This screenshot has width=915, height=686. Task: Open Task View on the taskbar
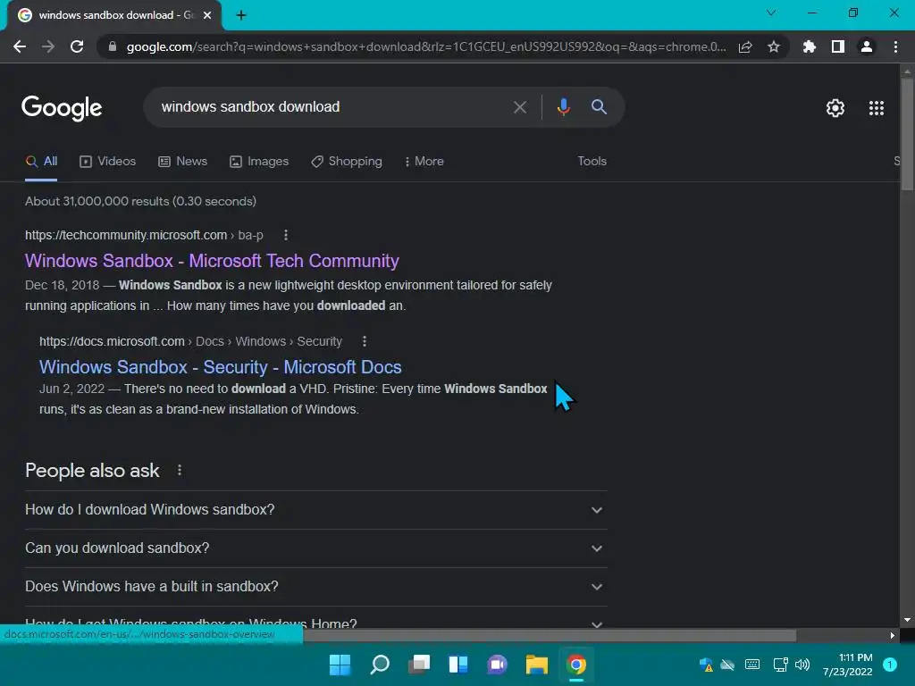[419, 665]
